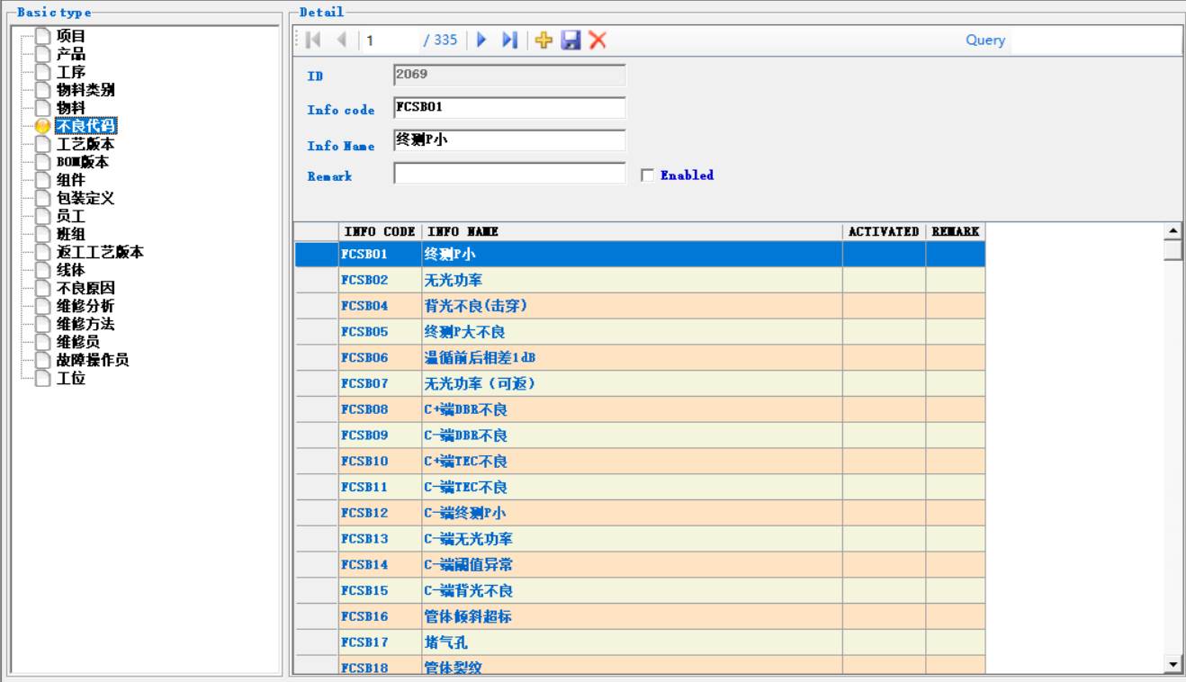The width and height of the screenshot is (1186, 682).
Task: Open the 项目 tree item
Action: pyautogui.click(x=71, y=36)
